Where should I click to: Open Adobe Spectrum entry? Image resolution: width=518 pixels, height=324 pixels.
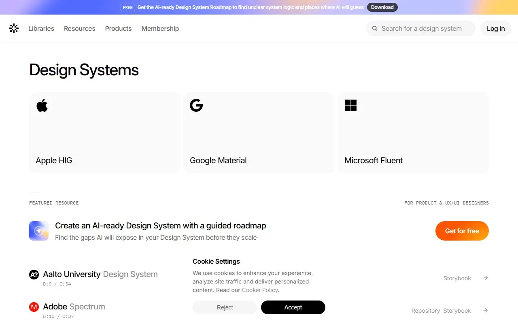click(x=74, y=307)
